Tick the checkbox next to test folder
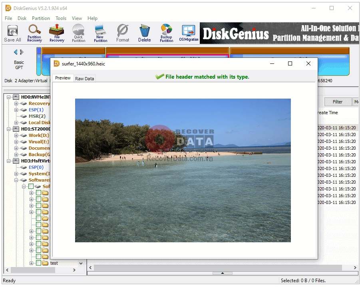This screenshot has height=287, width=360. [39, 263]
